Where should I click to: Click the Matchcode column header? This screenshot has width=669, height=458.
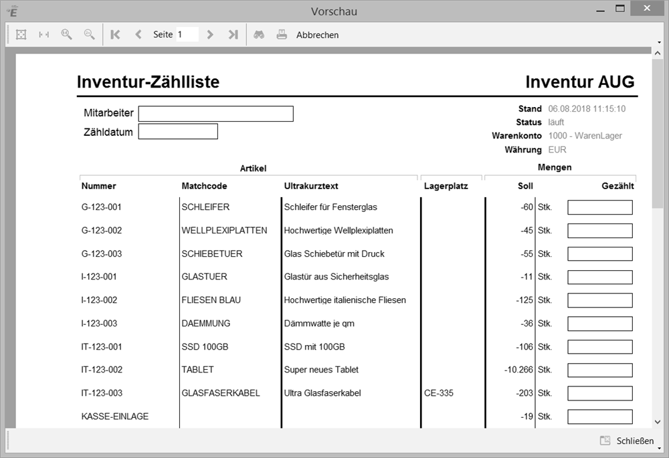pos(204,186)
